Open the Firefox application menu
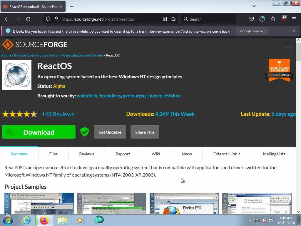The width and height of the screenshot is (301, 226). pyautogui.click(x=294, y=19)
